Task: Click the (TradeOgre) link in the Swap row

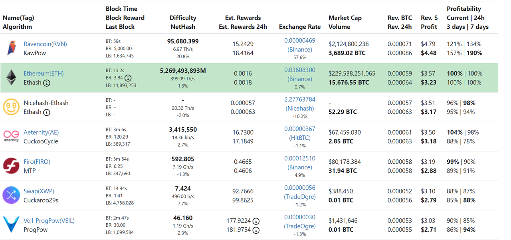Action: coord(300,196)
